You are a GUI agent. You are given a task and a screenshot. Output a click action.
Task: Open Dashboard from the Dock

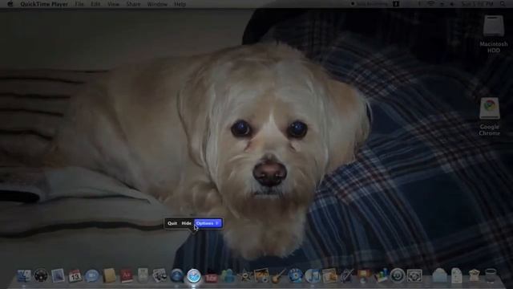tap(41, 275)
